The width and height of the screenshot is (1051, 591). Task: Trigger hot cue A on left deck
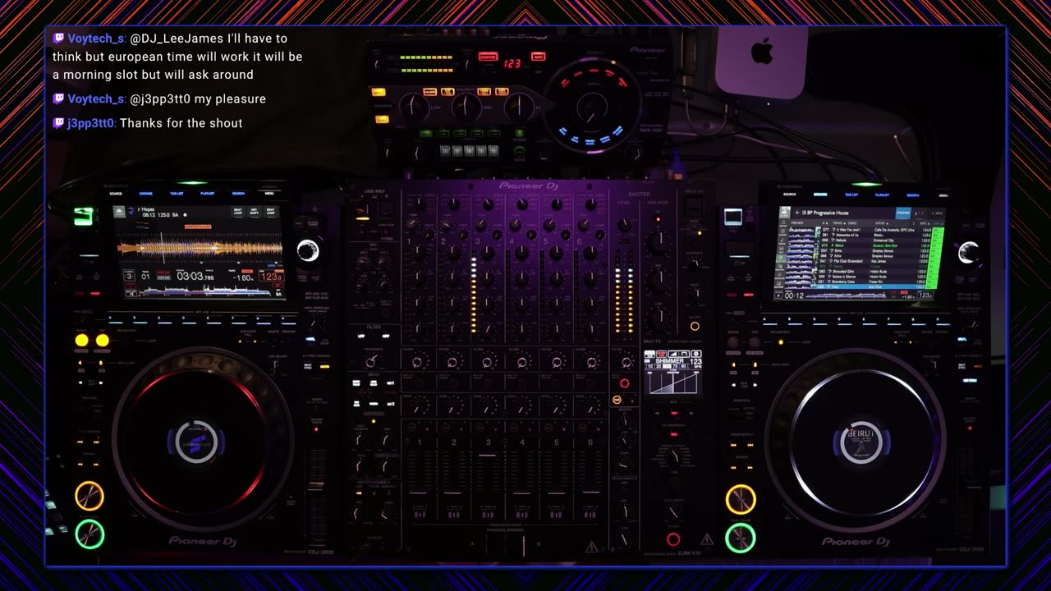click(x=116, y=321)
